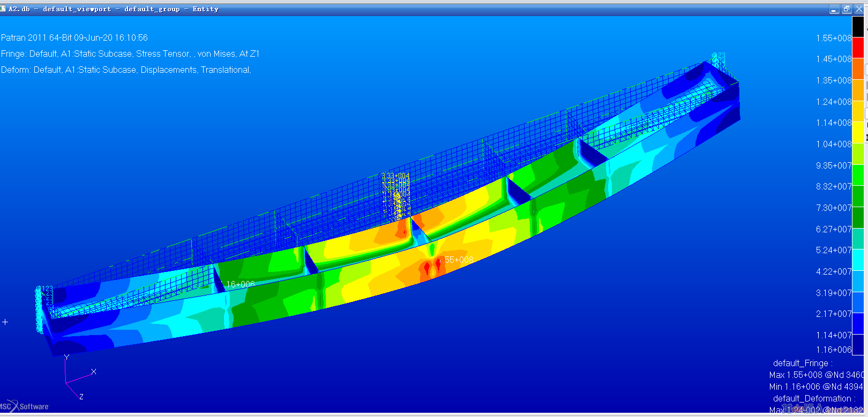The width and height of the screenshot is (868, 417).
Task: Click the orange-red band below 1.45+008
Action: click(x=858, y=69)
